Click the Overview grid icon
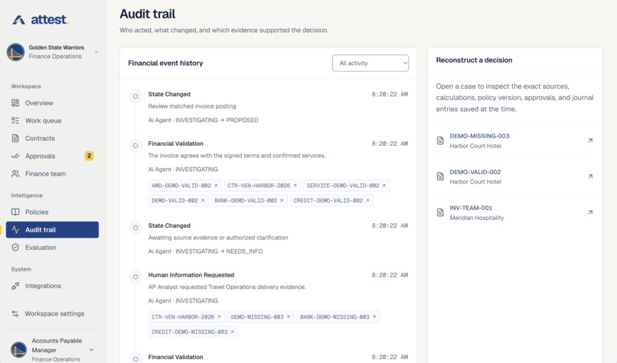The image size is (617, 363). pos(15,103)
